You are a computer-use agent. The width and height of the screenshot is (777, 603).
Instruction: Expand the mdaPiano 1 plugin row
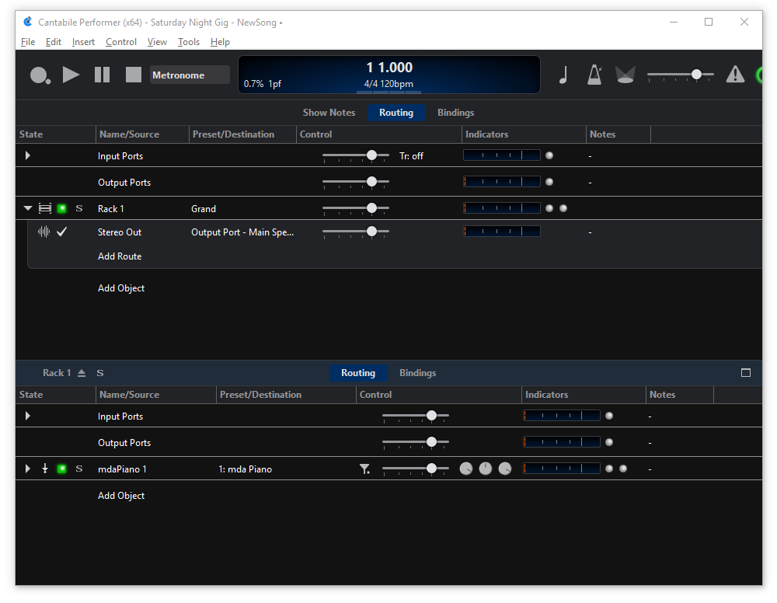[28, 469]
